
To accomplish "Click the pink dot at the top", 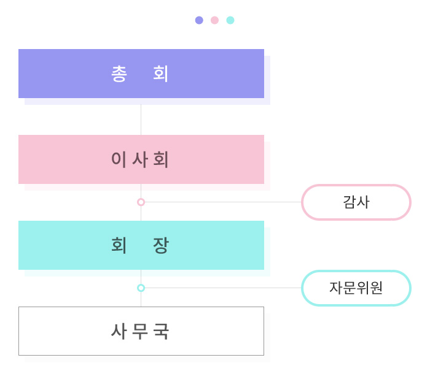I will pos(214,20).
